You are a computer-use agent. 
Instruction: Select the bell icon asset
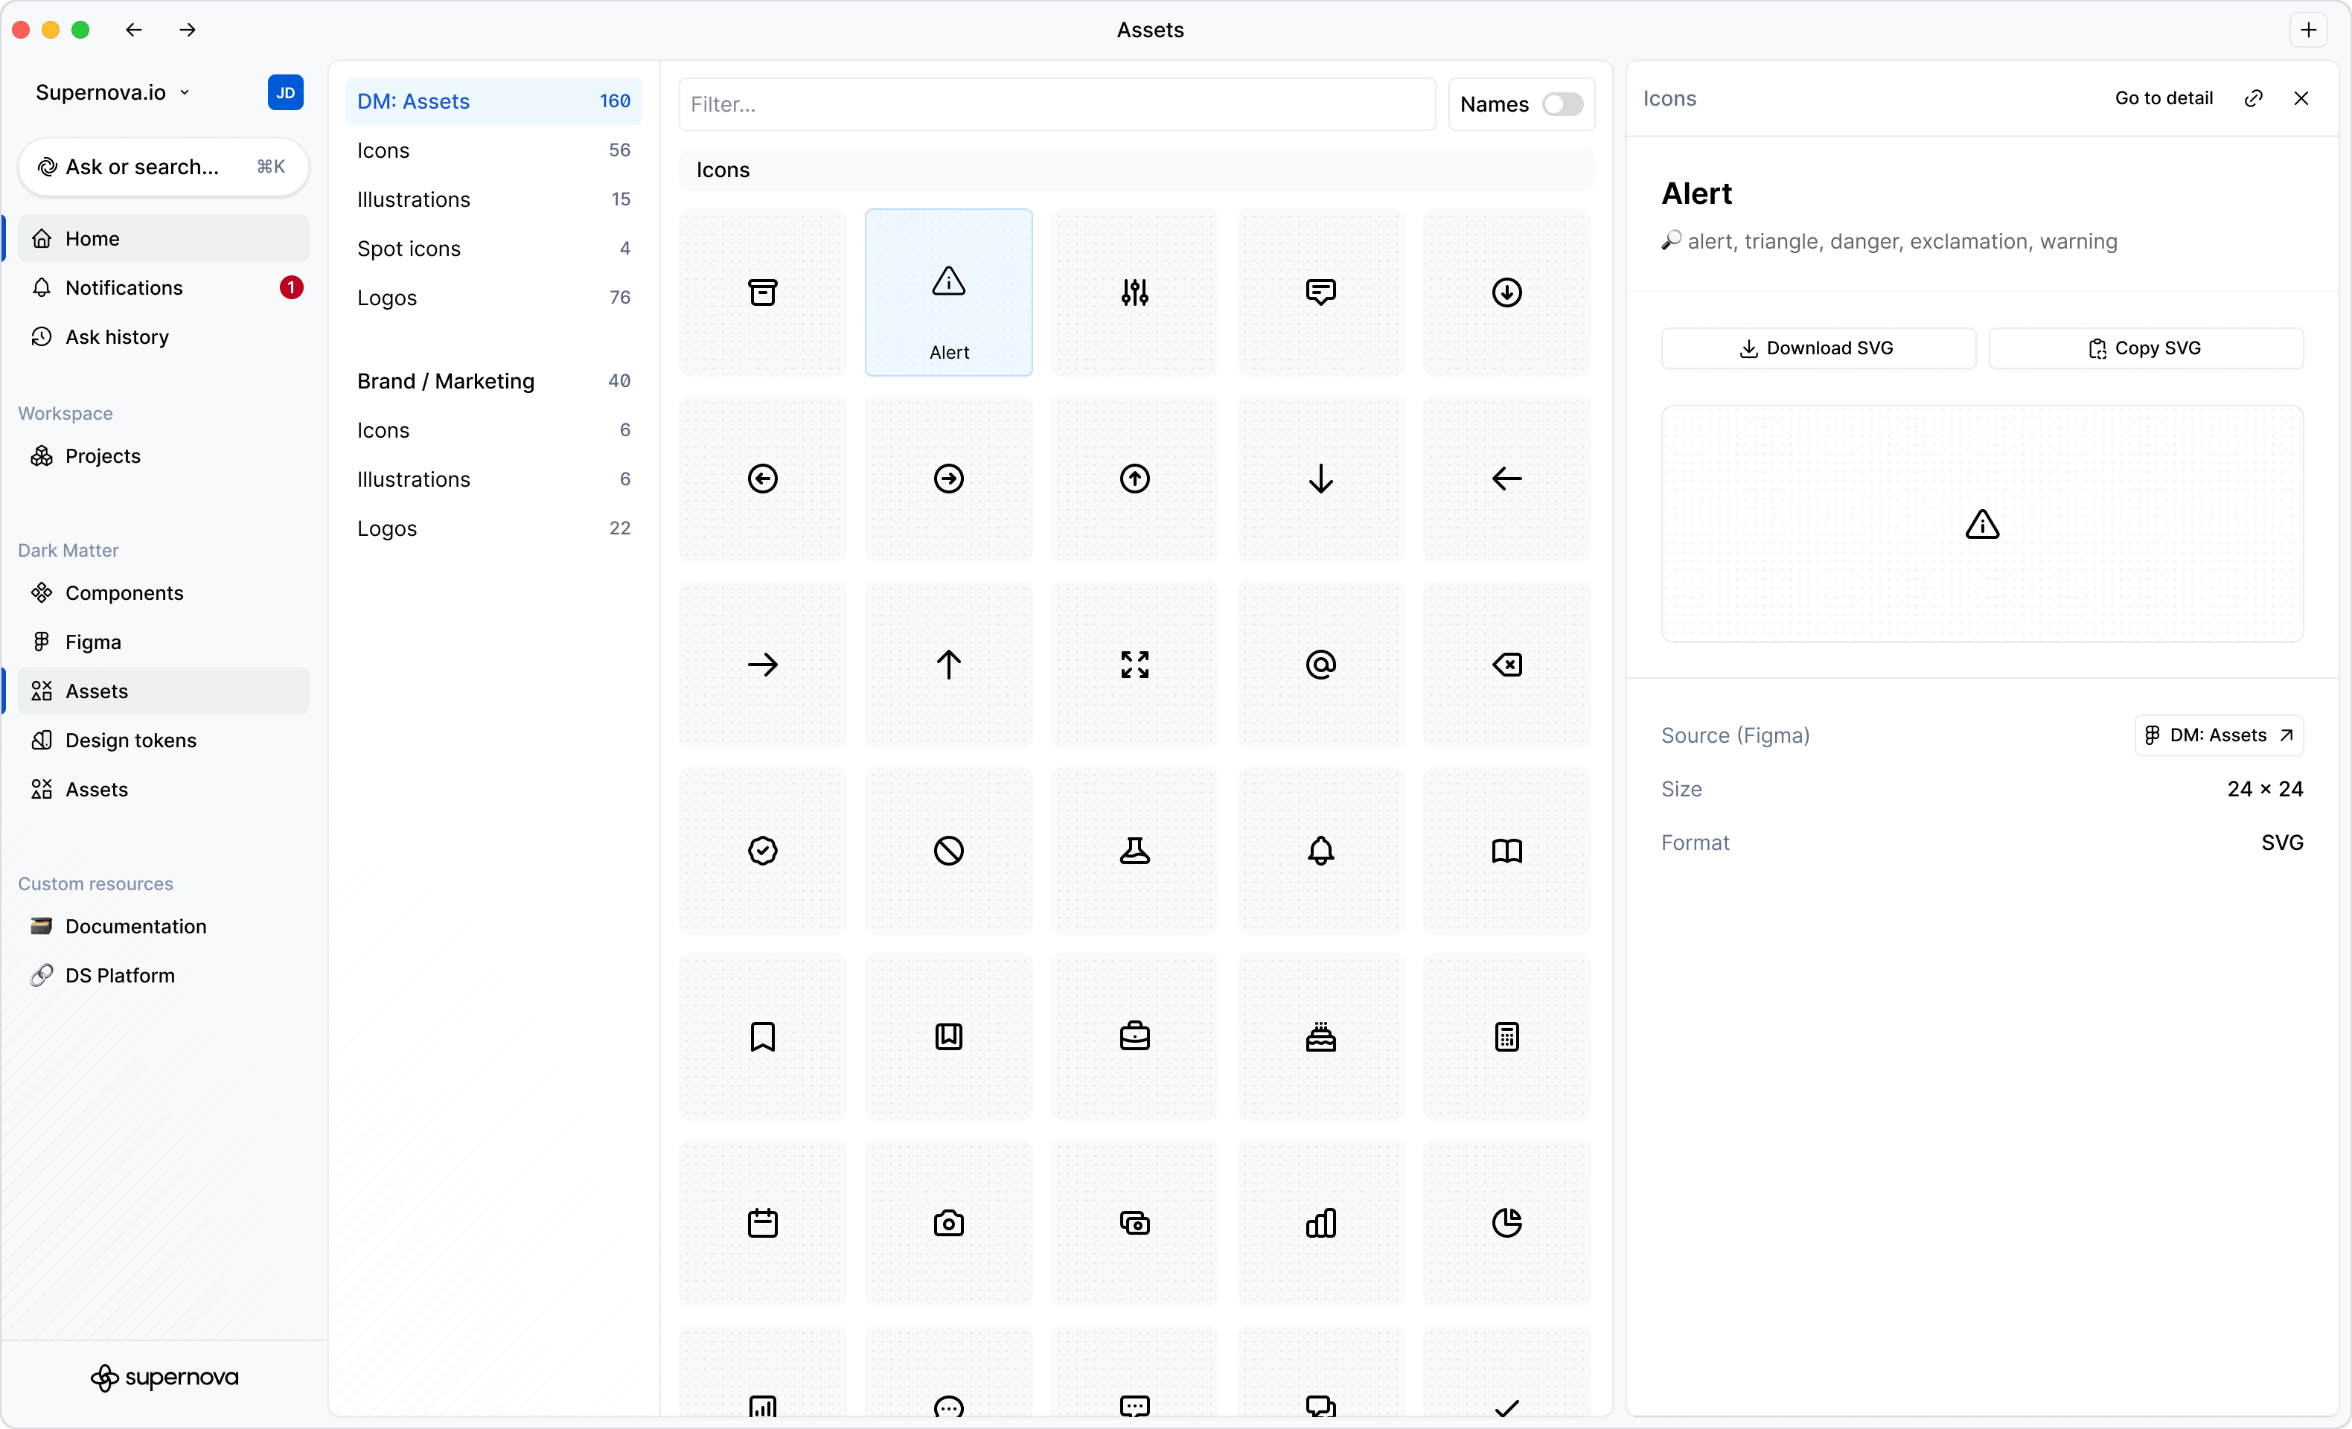[1320, 851]
